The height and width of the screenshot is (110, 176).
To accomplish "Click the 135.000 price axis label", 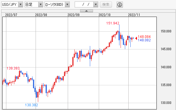I will (166, 85).
